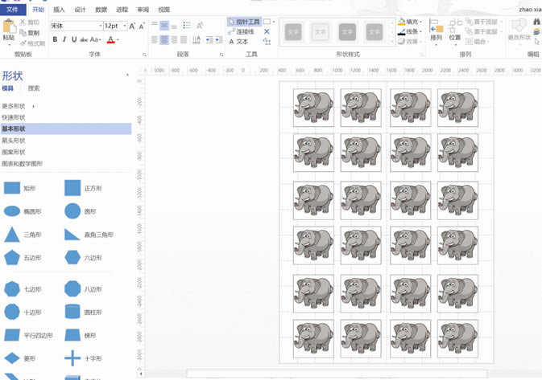Switch to Search (搜索) in Shapes pane
The image size is (542, 380).
(34, 88)
